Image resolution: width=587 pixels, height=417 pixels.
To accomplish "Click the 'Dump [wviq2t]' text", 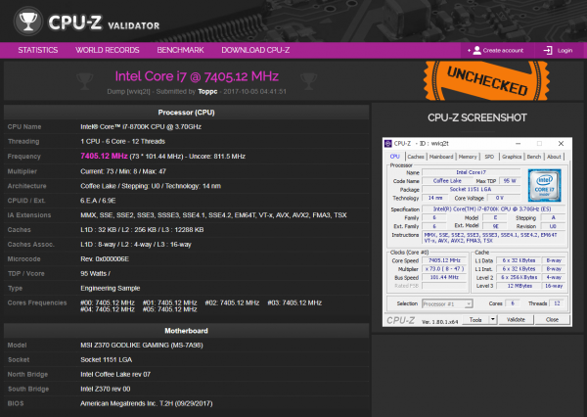I will coord(128,92).
